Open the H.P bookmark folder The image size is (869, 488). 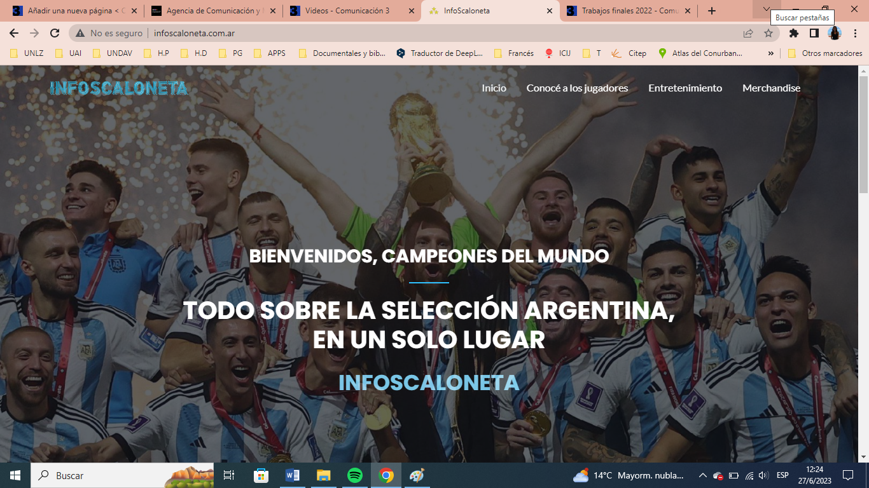[156, 53]
